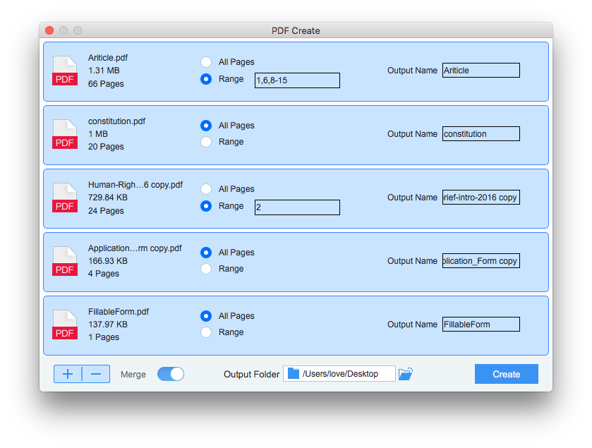Select All Pages for Ariticle.pdf
Screen dimensions: 592x448
(x=205, y=61)
